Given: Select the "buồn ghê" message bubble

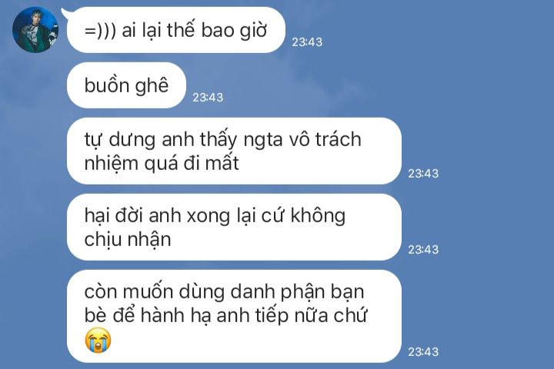Looking at the screenshot, I should click(x=126, y=85).
